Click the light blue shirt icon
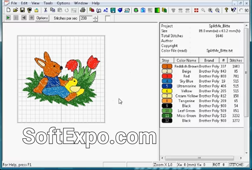The width and height of the screenshot is (252, 170). pyautogui.click(x=143, y=10)
